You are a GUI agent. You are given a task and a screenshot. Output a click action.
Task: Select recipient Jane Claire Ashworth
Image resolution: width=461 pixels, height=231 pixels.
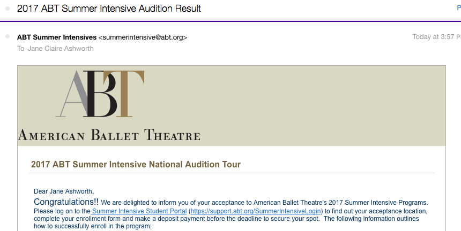pyautogui.click(x=61, y=48)
